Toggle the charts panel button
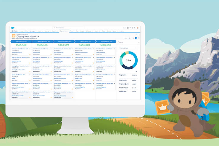The height and width of the screenshot is (146, 219). 136,38
